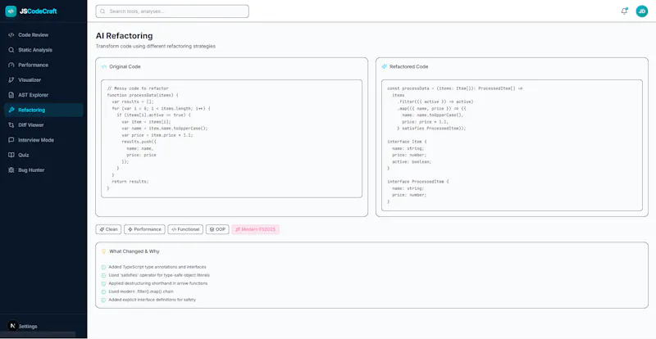Click the text Used 'satisfies' operator for type-safe object literals

point(159,275)
